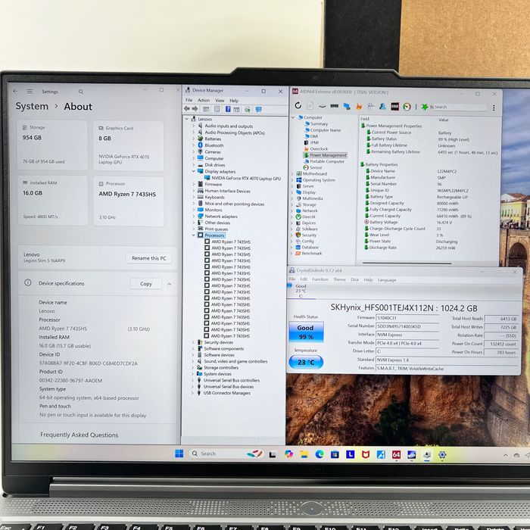Click Device Manager back arrow
Image resolution: width=530 pixels, height=530 pixels.
tap(186, 109)
